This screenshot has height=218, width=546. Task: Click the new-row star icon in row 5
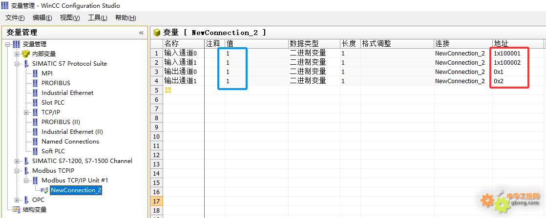(x=168, y=90)
